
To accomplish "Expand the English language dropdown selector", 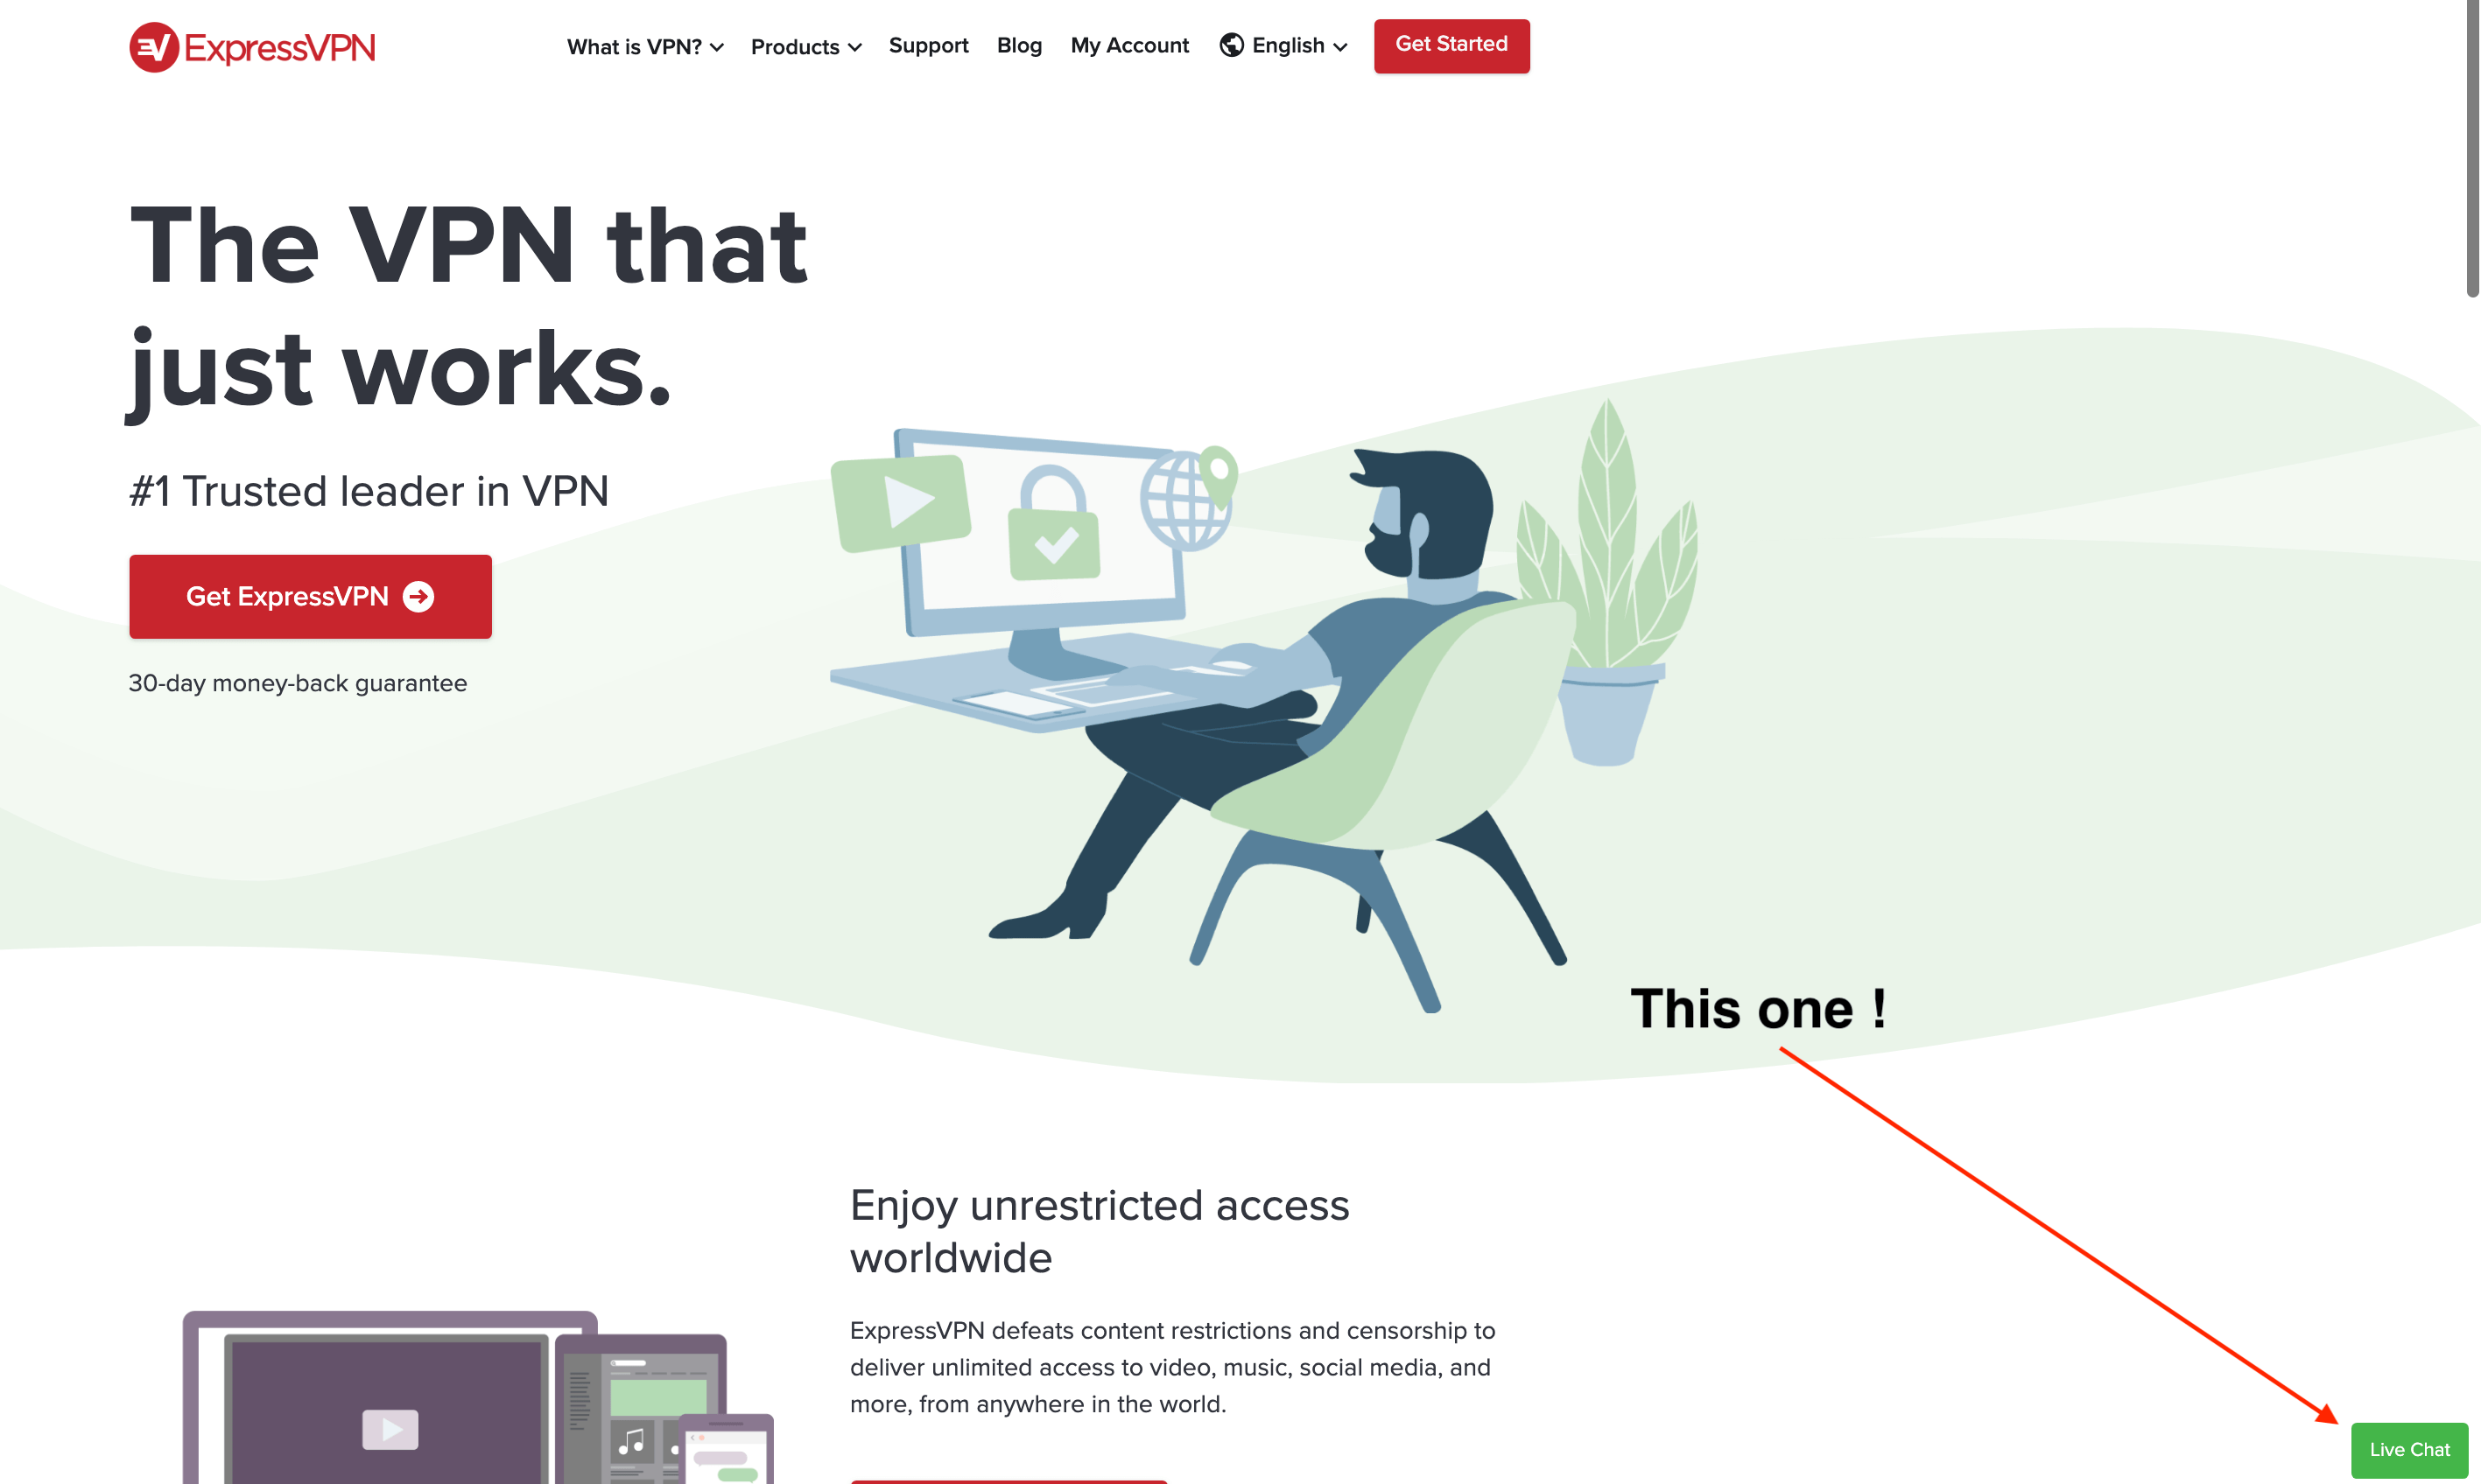I will point(1283,45).
